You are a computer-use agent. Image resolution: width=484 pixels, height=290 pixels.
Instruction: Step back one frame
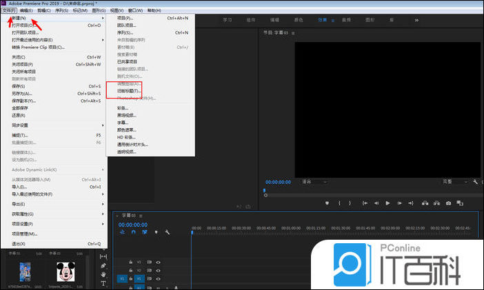click(376, 203)
